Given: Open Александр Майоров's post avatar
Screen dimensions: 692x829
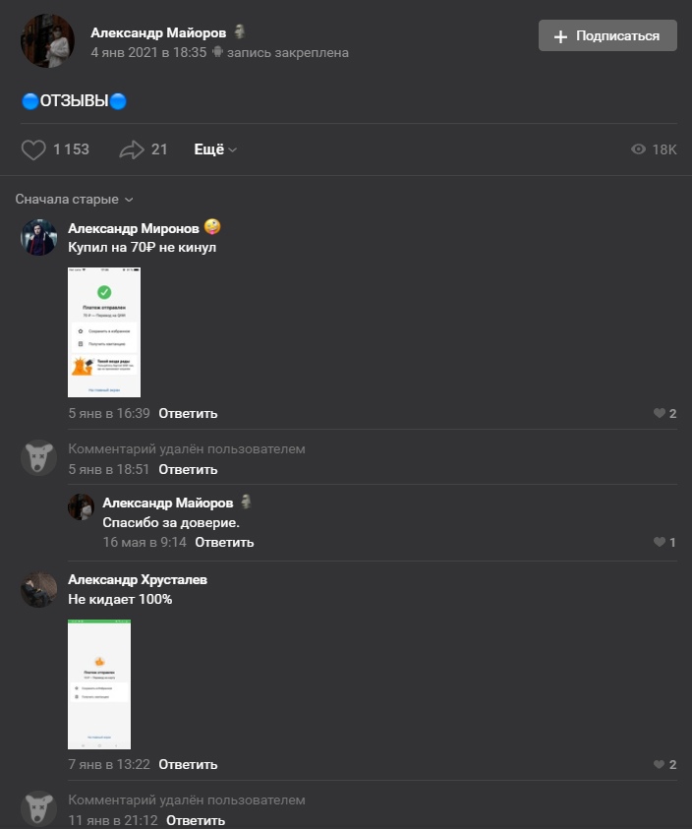Looking at the screenshot, I should point(47,41).
